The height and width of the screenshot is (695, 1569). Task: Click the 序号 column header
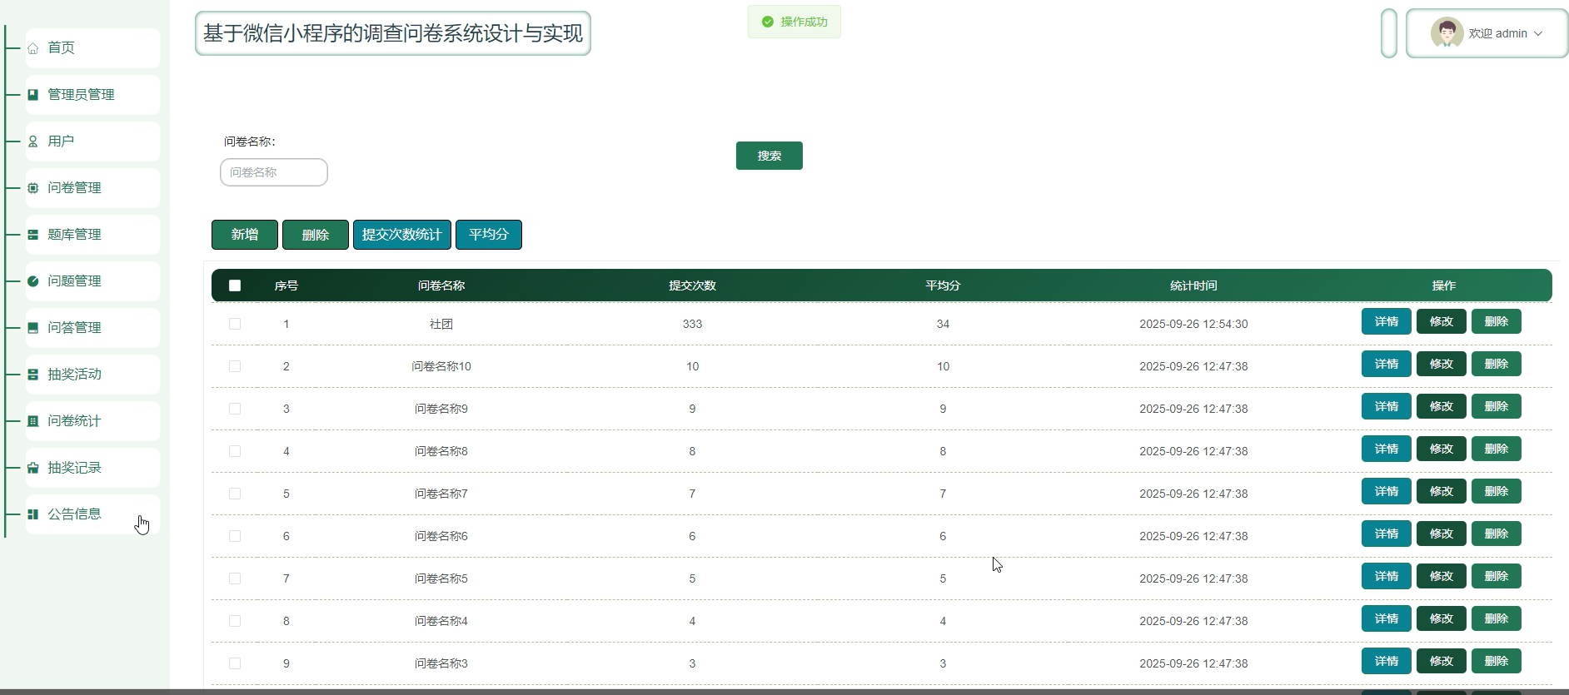[x=286, y=285]
